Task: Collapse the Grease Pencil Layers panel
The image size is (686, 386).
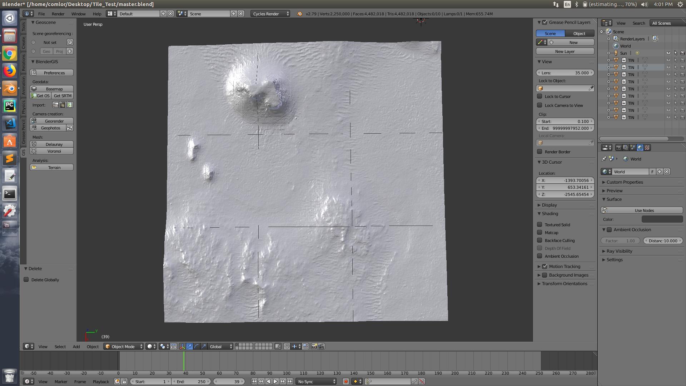Action: pyautogui.click(x=539, y=22)
